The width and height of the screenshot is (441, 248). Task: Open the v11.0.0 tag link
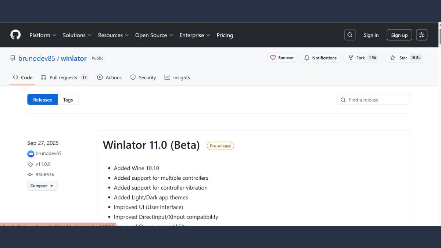tap(43, 164)
